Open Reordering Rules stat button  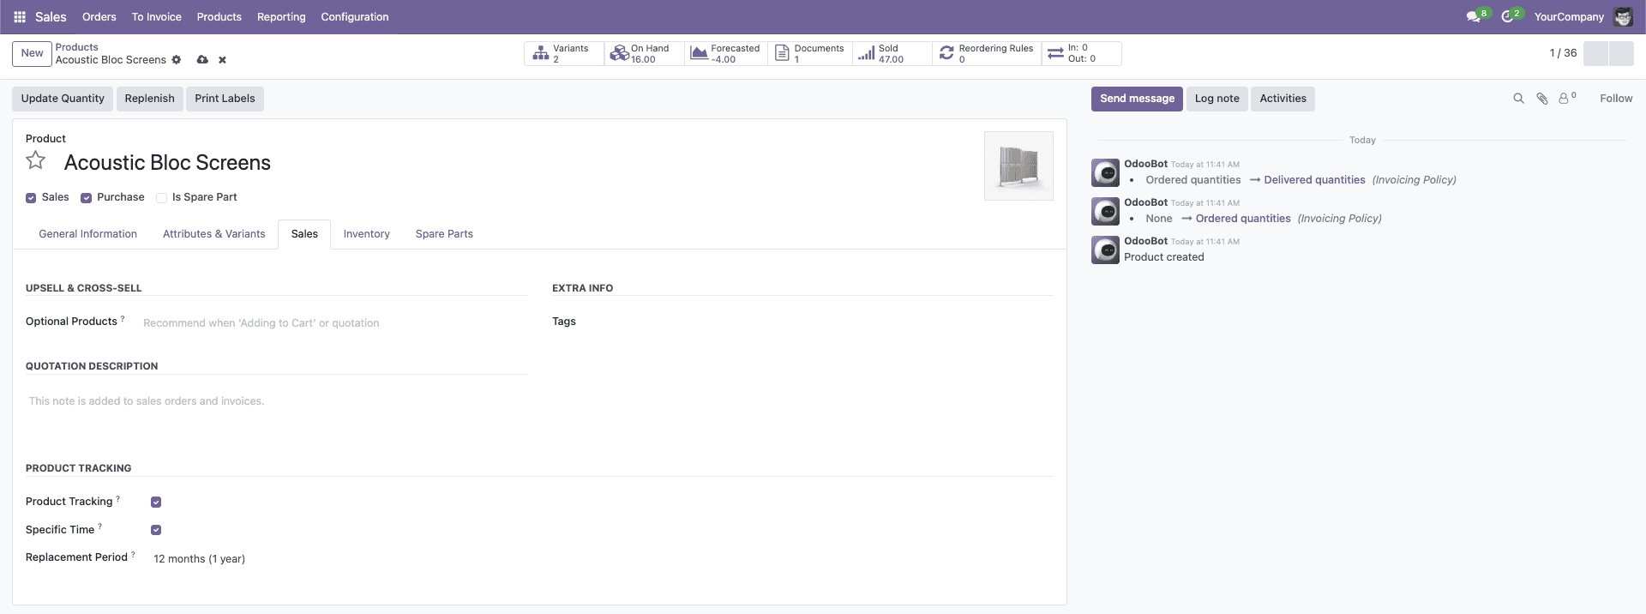[986, 53]
